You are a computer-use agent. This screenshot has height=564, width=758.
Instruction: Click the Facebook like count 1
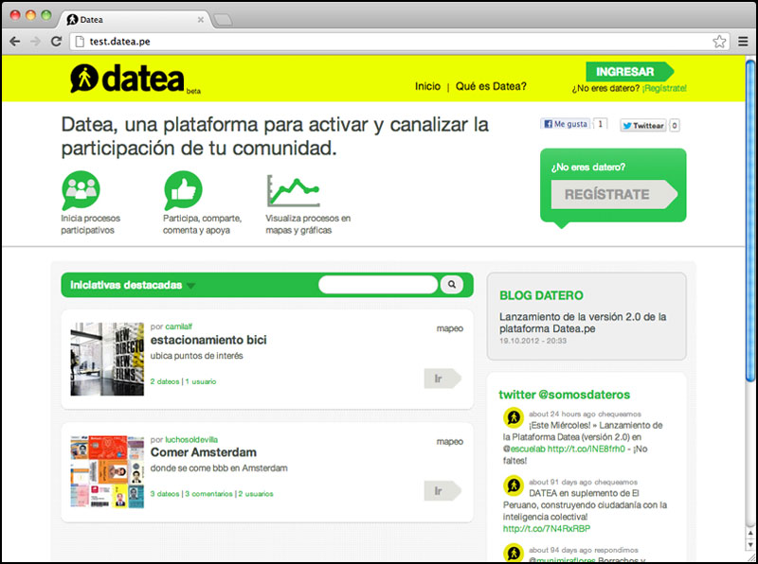click(x=600, y=124)
